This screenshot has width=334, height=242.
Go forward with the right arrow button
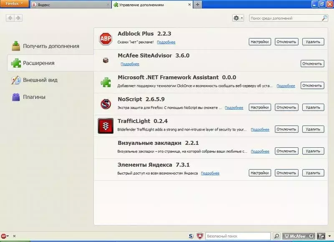point(18,18)
